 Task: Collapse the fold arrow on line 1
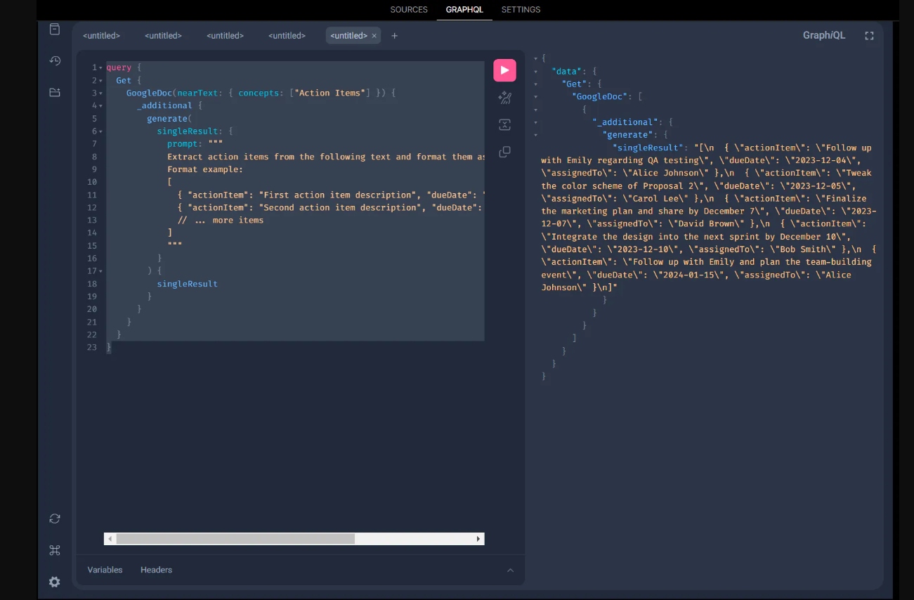pos(101,67)
